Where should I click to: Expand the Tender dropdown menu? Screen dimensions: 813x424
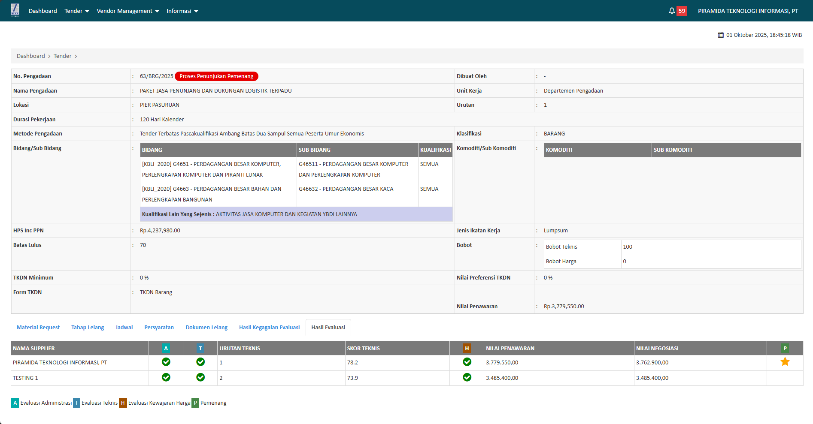pyautogui.click(x=76, y=11)
